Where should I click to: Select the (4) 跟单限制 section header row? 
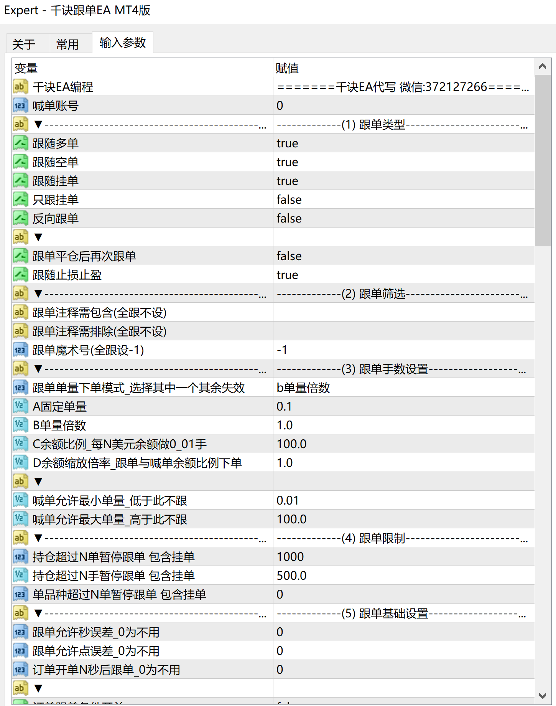pos(273,538)
